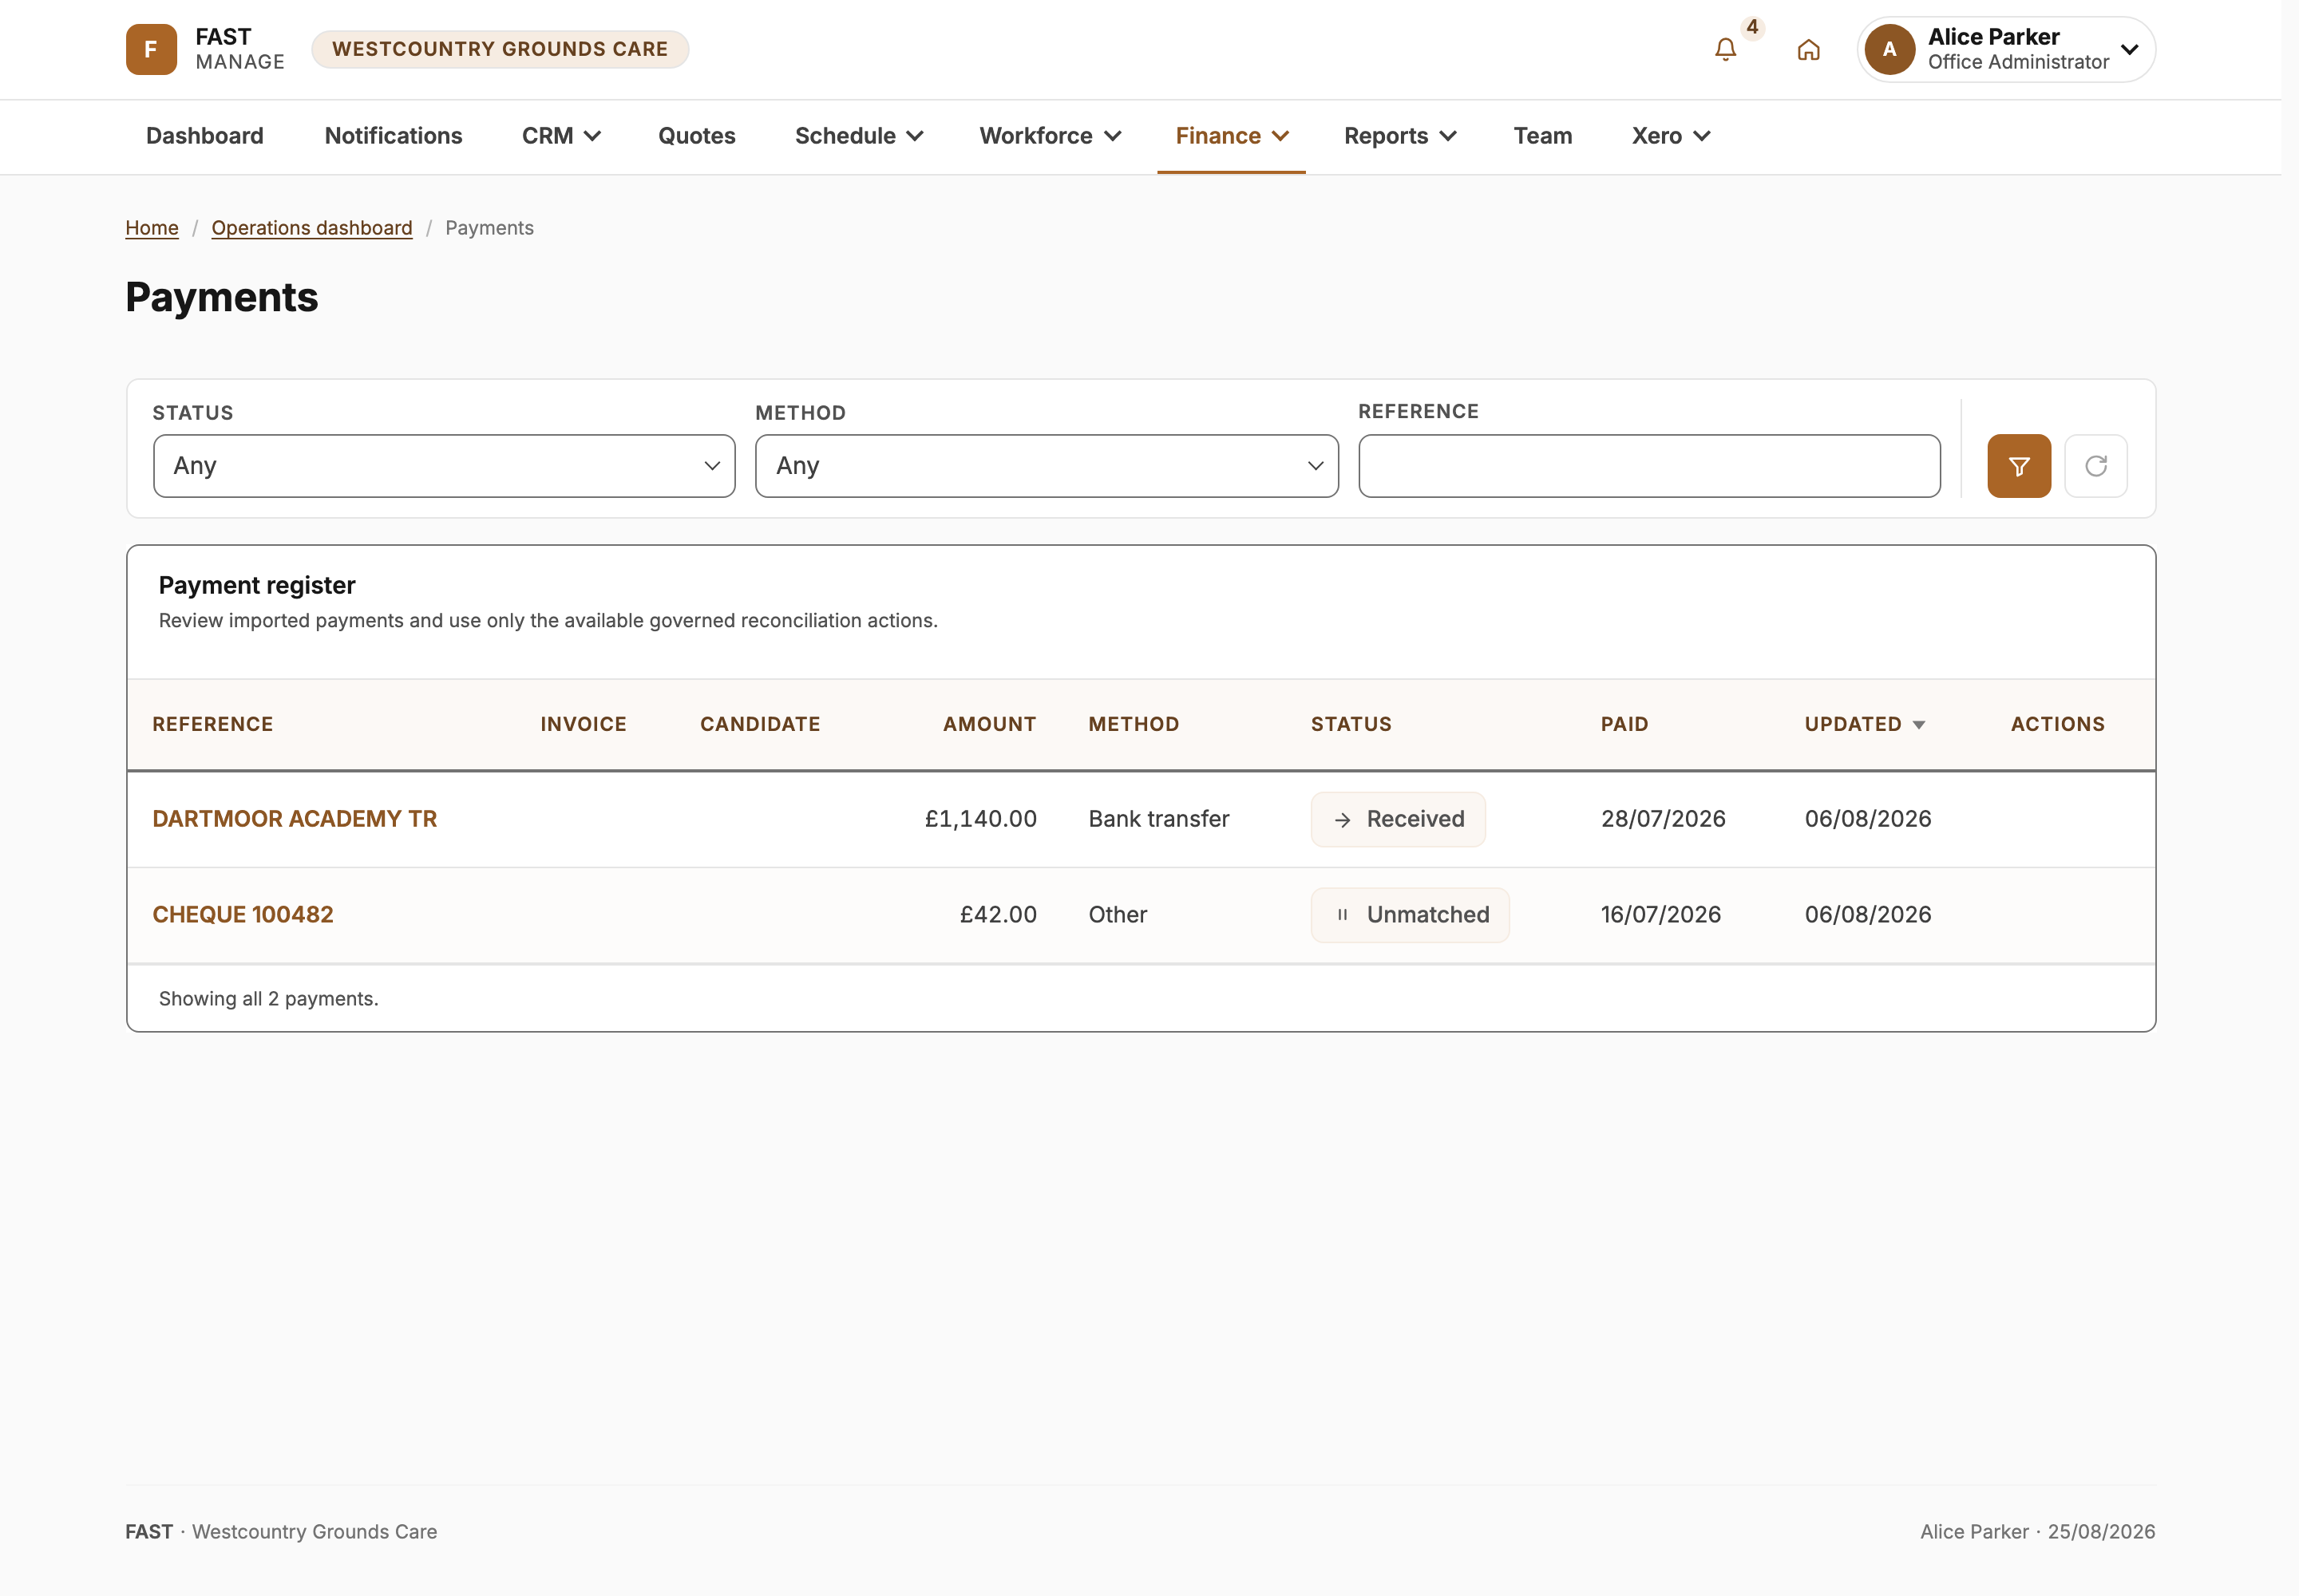Open the Quotes nav item
2299x1596 pixels.
[696, 136]
